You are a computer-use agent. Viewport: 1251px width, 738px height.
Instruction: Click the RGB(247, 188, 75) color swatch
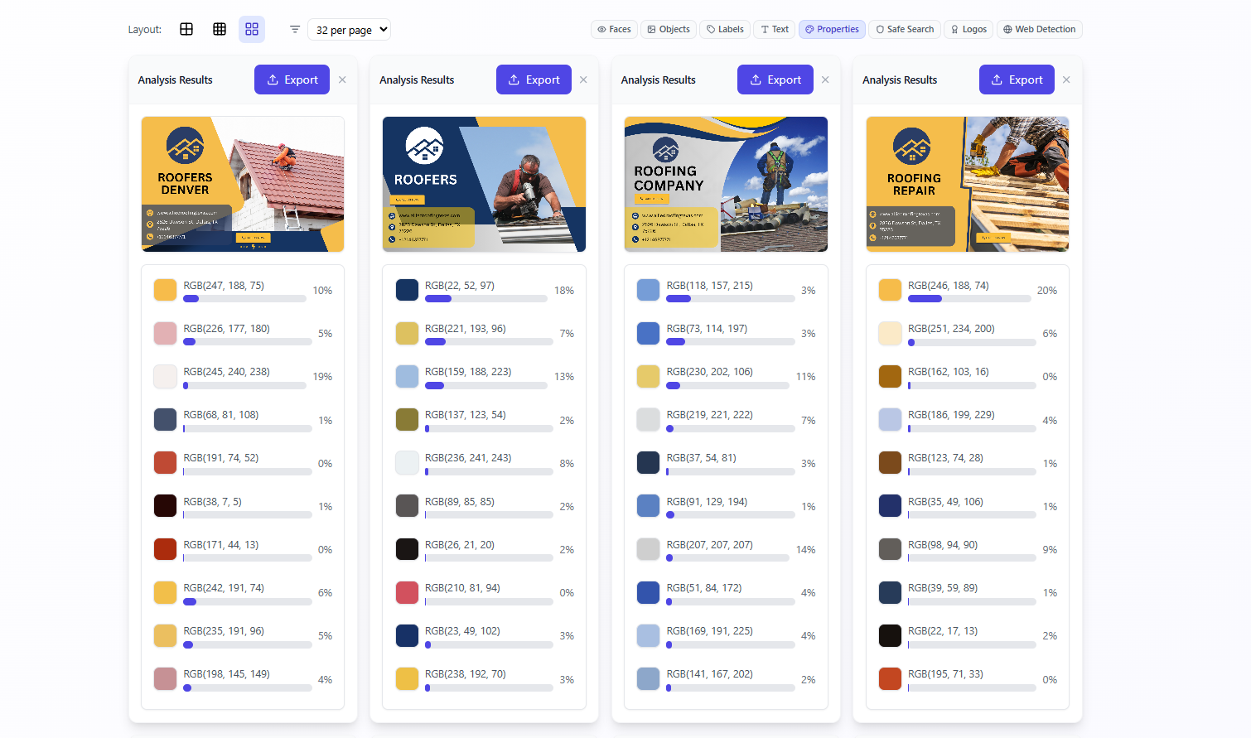[x=166, y=290]
